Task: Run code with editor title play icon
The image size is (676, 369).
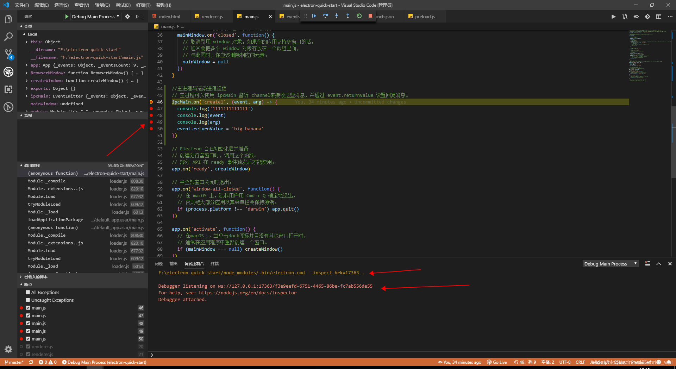Action: click(x=614, y=17)
